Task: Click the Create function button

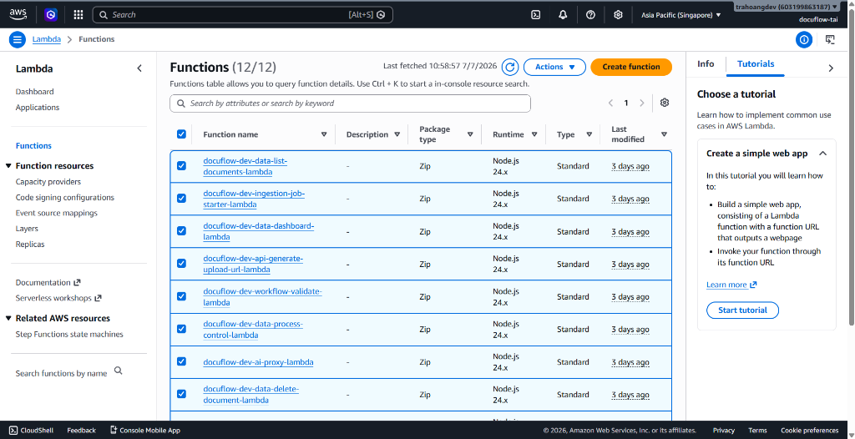Action: 631,67
